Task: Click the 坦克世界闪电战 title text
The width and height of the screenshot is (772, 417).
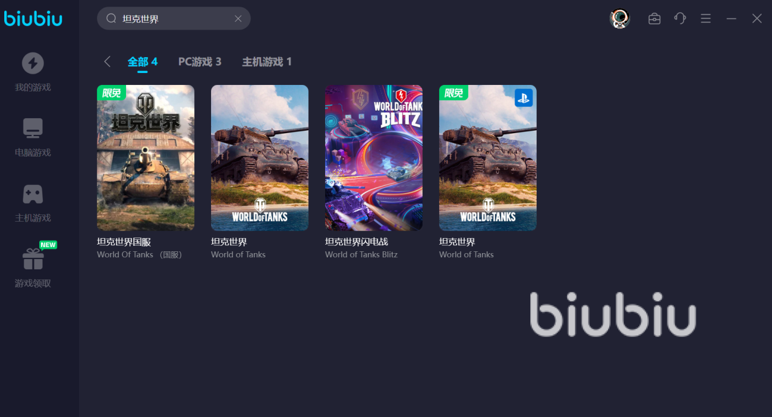Action: click(356, 242)
